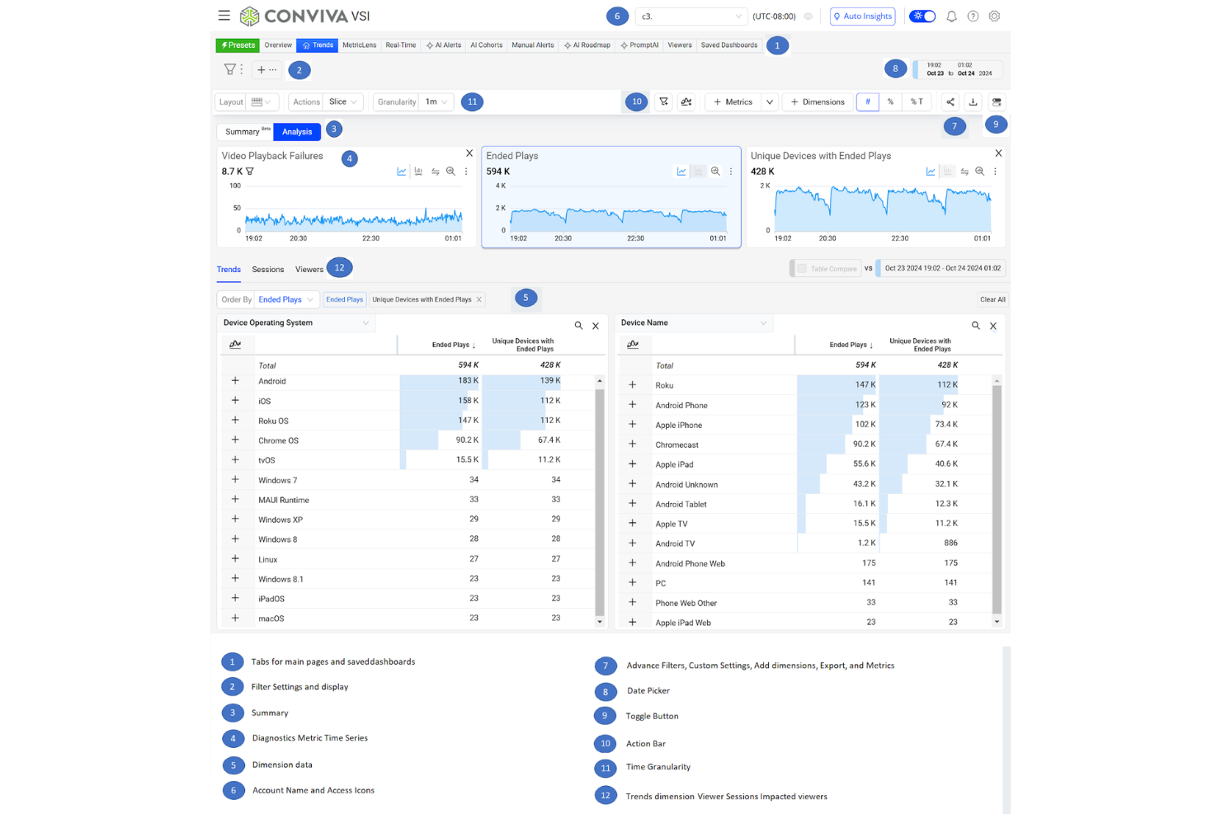The height and width of the screenshot is (814, 1221).
Task: Expand the Roku row in the Device Name table
Action: tap(633, 384)
